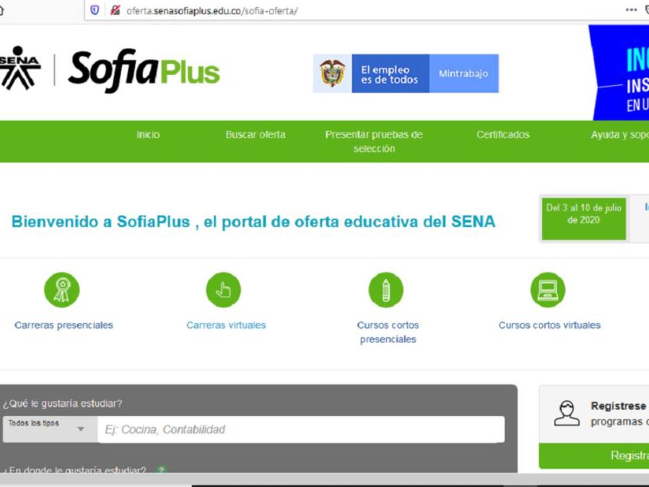Open Certificados menu item

pos(503,135)
